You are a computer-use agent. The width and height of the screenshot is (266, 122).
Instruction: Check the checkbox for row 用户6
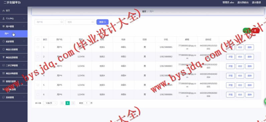coord(38,94)
